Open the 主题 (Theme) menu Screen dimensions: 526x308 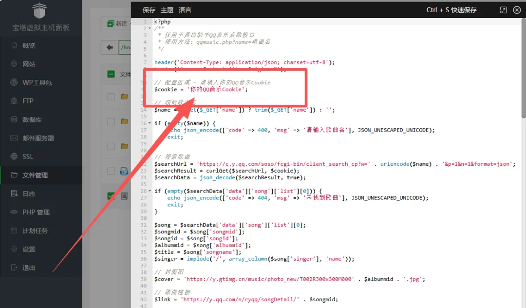coord(167,10)
